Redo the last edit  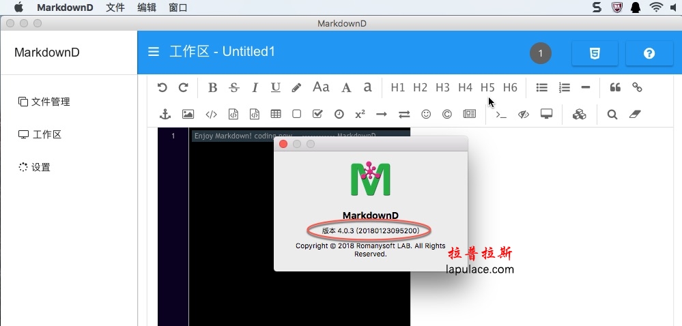click(184, 87)
